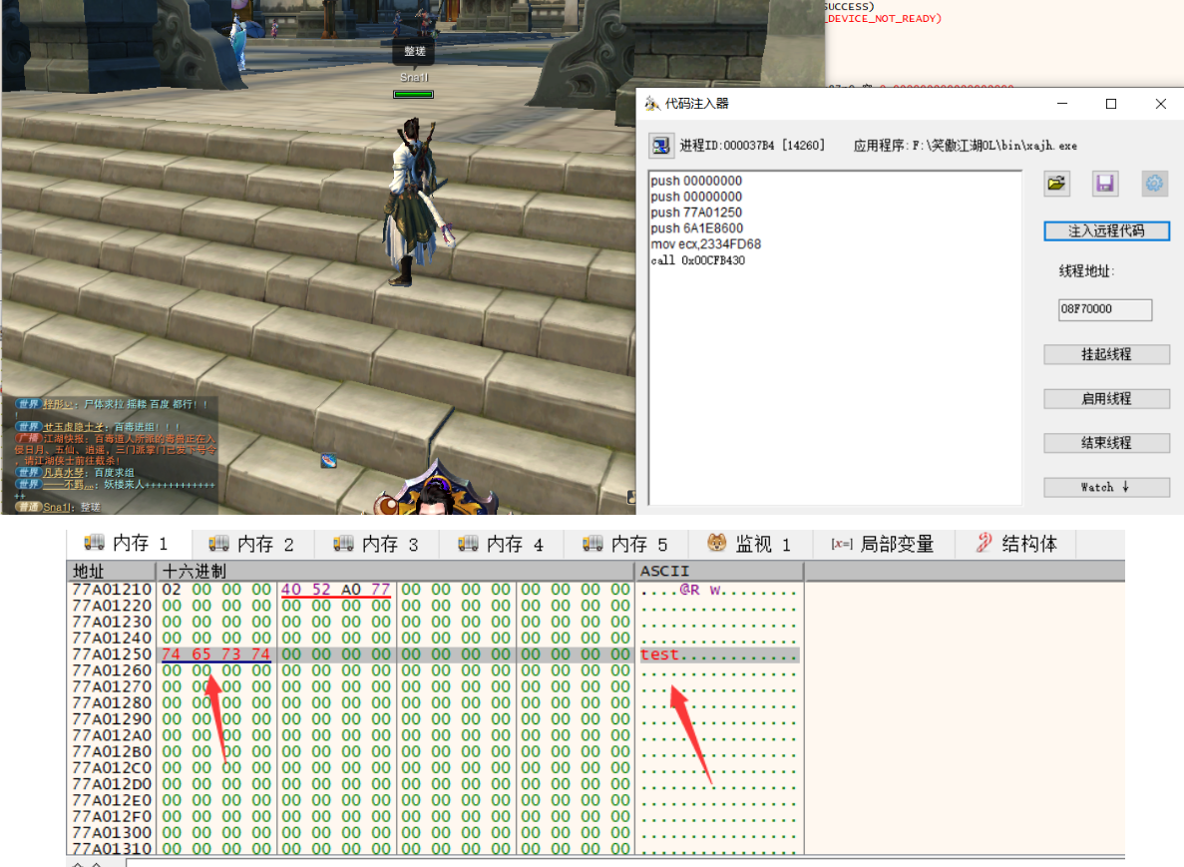The image size is (1184, 867).
Task: Click the 进程ID:000037B4 label
Action: (752, 145)
